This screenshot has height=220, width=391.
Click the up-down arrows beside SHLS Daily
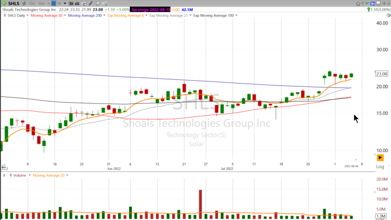click(x=5, y=15)
